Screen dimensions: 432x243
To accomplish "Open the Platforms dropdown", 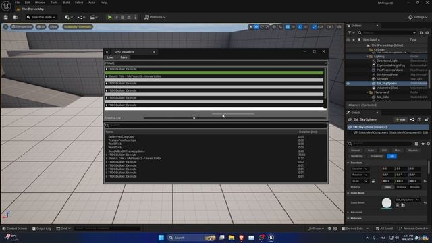I will pos(155,17).
